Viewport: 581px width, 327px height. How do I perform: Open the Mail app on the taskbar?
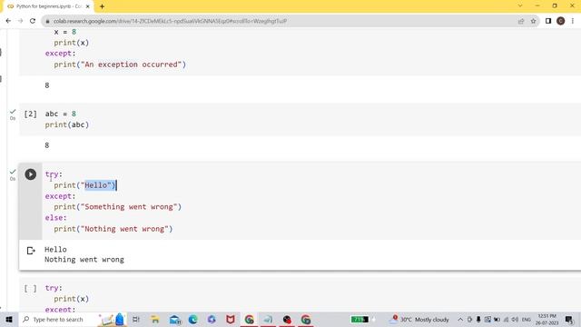point(175,319)
